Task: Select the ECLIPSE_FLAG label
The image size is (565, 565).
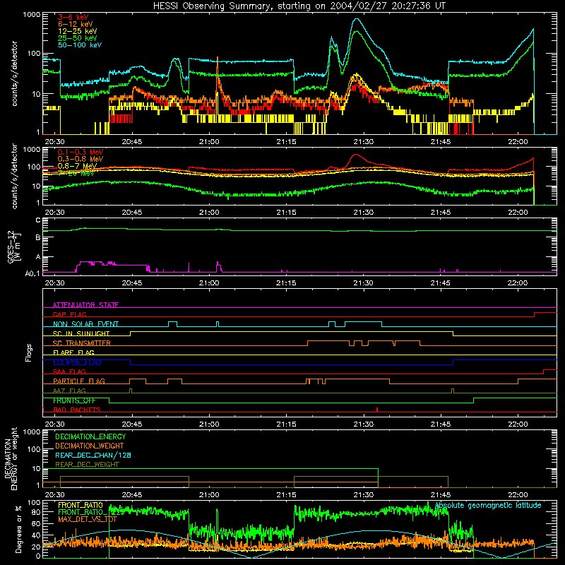Action: tap(77, 362)
